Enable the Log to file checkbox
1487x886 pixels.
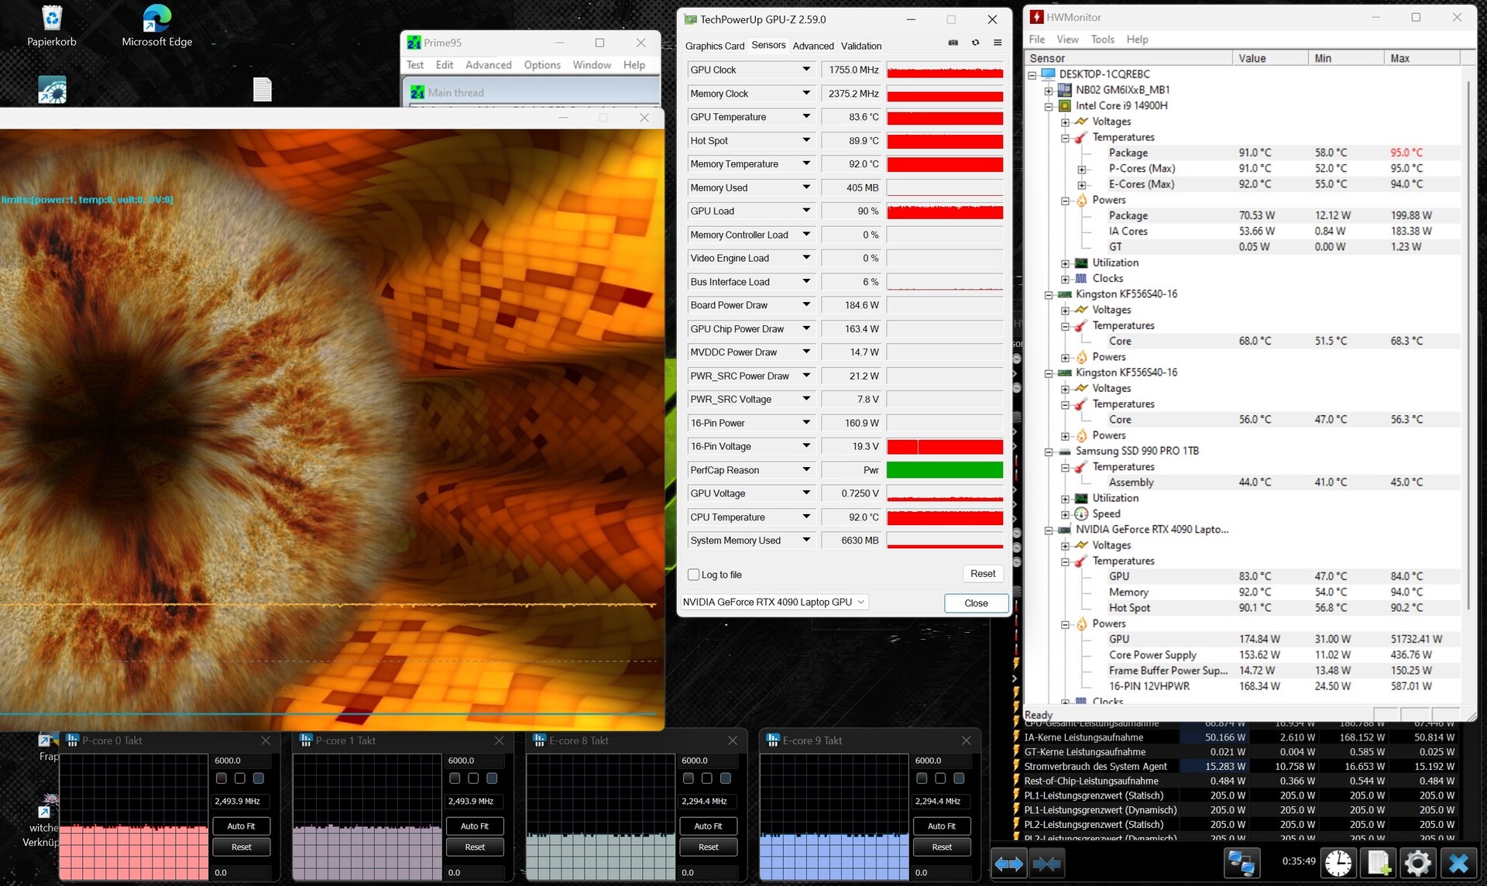click(694, 575)
